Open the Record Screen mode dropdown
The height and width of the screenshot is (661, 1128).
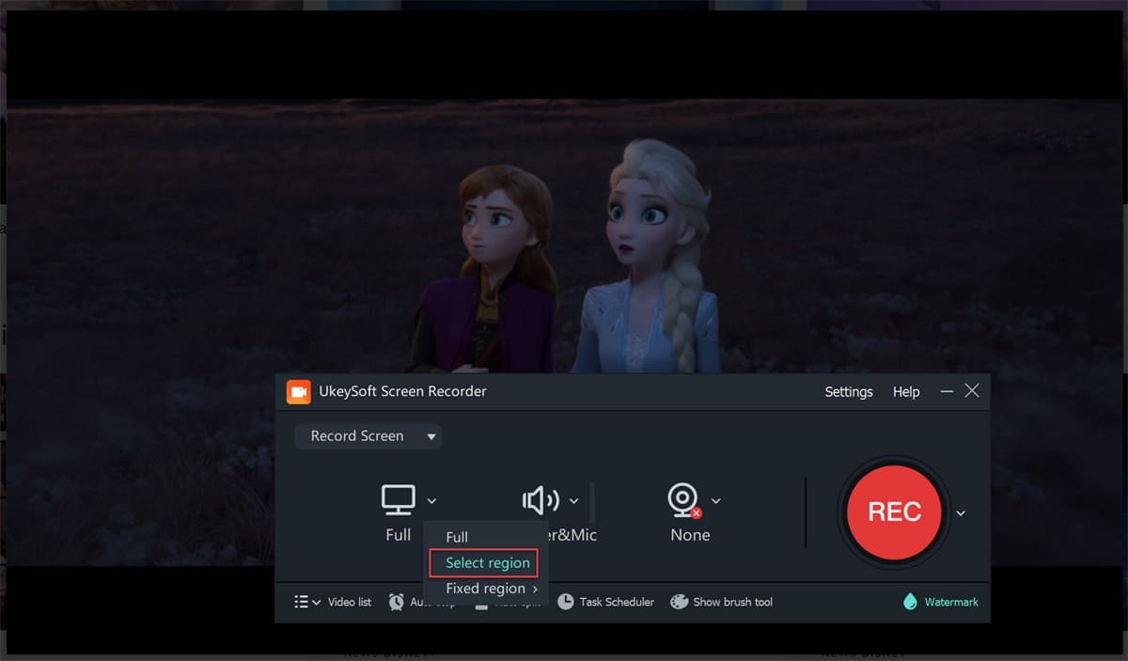pyautogui.click(x=368, y=436)
